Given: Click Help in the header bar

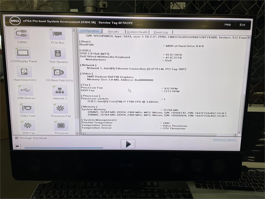Looking at the screenshot, I should (x=227, y=24).
